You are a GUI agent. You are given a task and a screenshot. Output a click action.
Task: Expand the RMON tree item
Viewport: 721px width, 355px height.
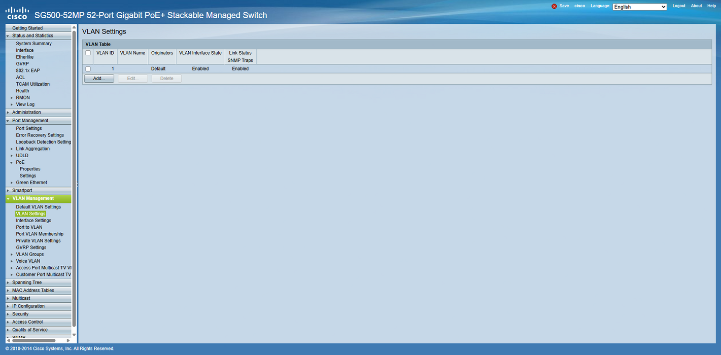[12, 98]
